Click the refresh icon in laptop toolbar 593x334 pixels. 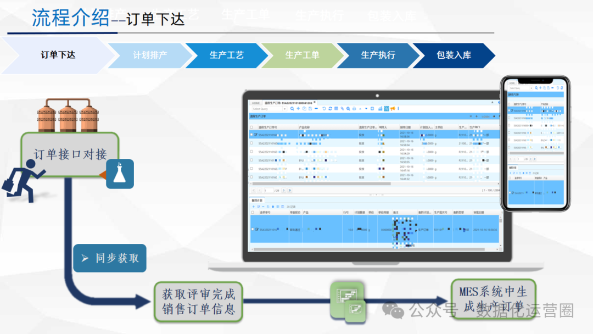pyautogui.click(x=330, y=109)
